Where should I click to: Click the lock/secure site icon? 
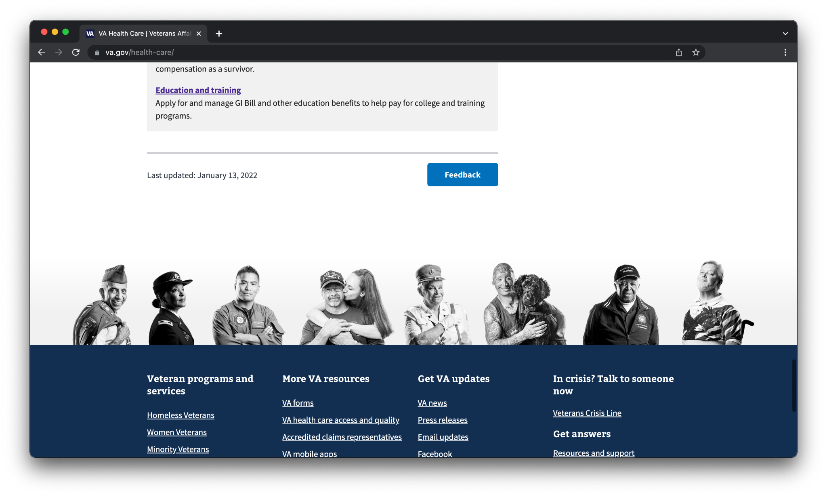[x=97, y=52]
